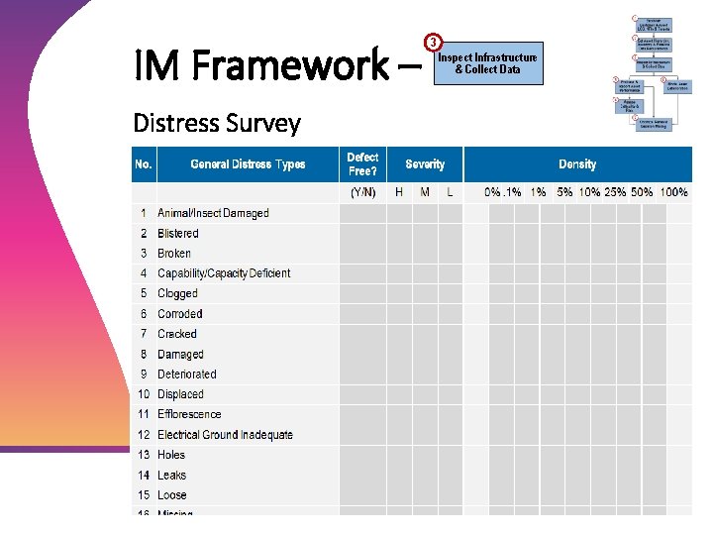
Task: Click the Defect Free cell in the Blistered row
Action: coord(362,234)
